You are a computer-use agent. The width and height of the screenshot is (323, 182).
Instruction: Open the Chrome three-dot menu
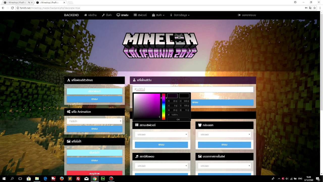(x=319, y=8)
